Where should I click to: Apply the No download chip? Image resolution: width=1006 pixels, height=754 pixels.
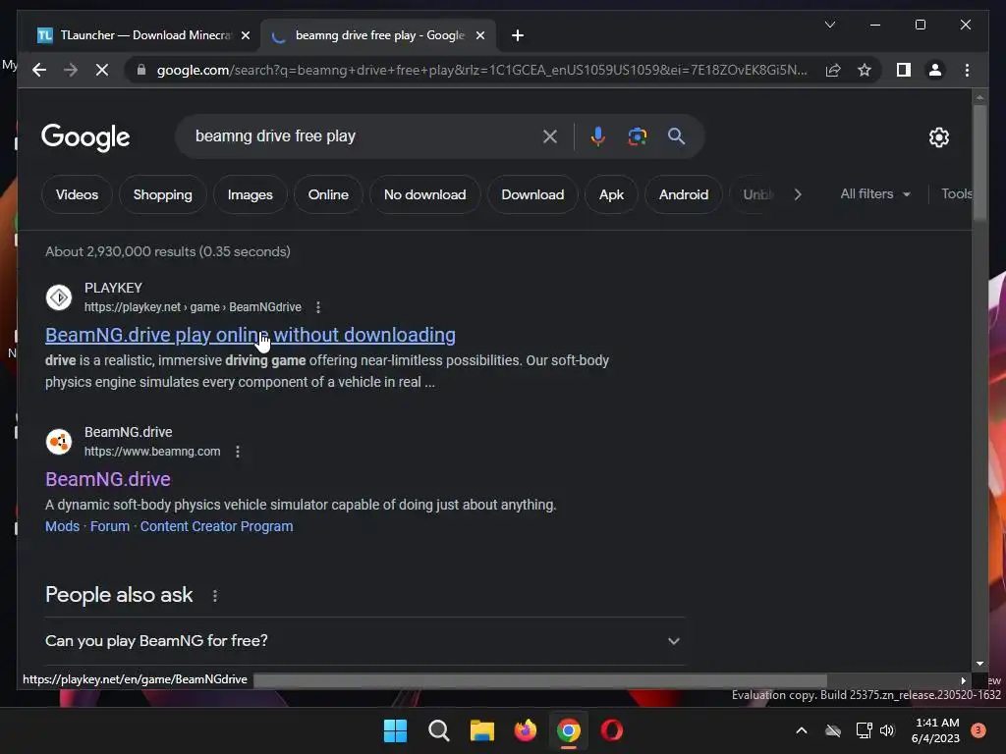click(x=424, y=195)
